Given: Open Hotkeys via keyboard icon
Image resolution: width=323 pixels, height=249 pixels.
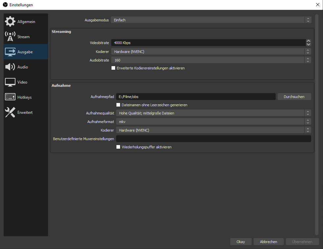Looking at the screenshot, I should pos(10,97).
